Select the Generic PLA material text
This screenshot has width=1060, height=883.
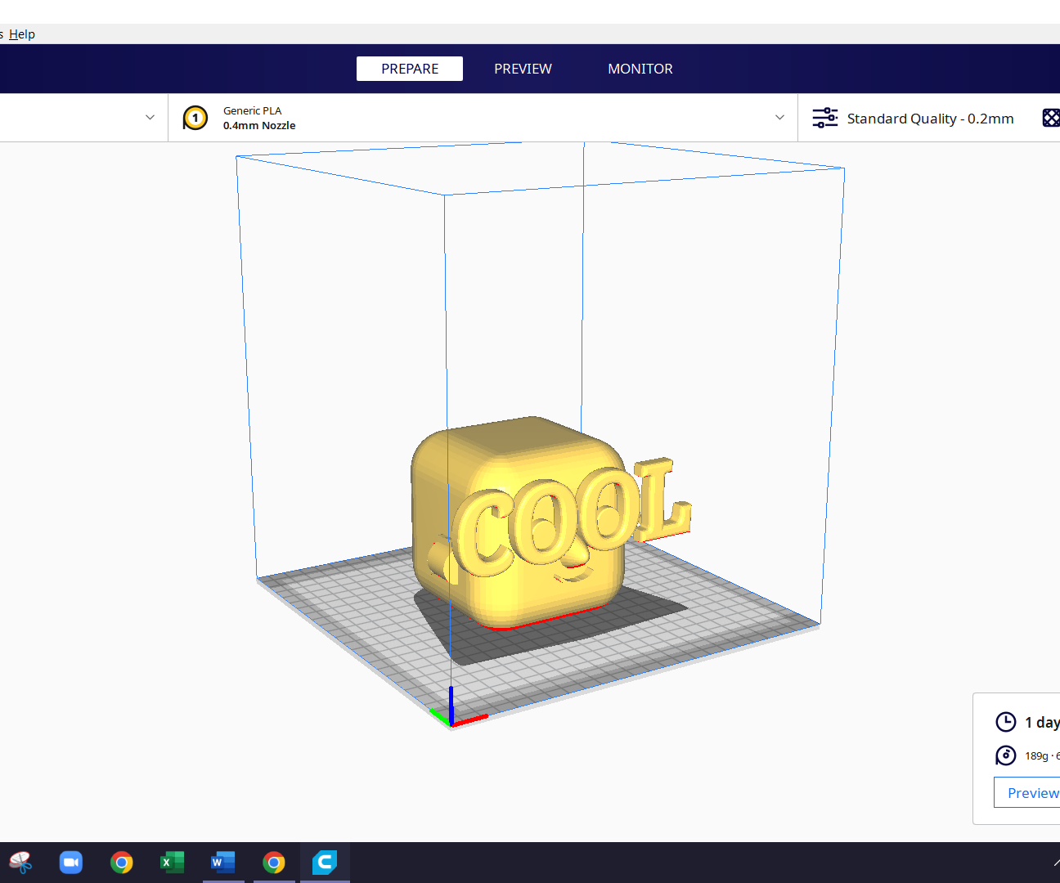[x=252, y=110]
